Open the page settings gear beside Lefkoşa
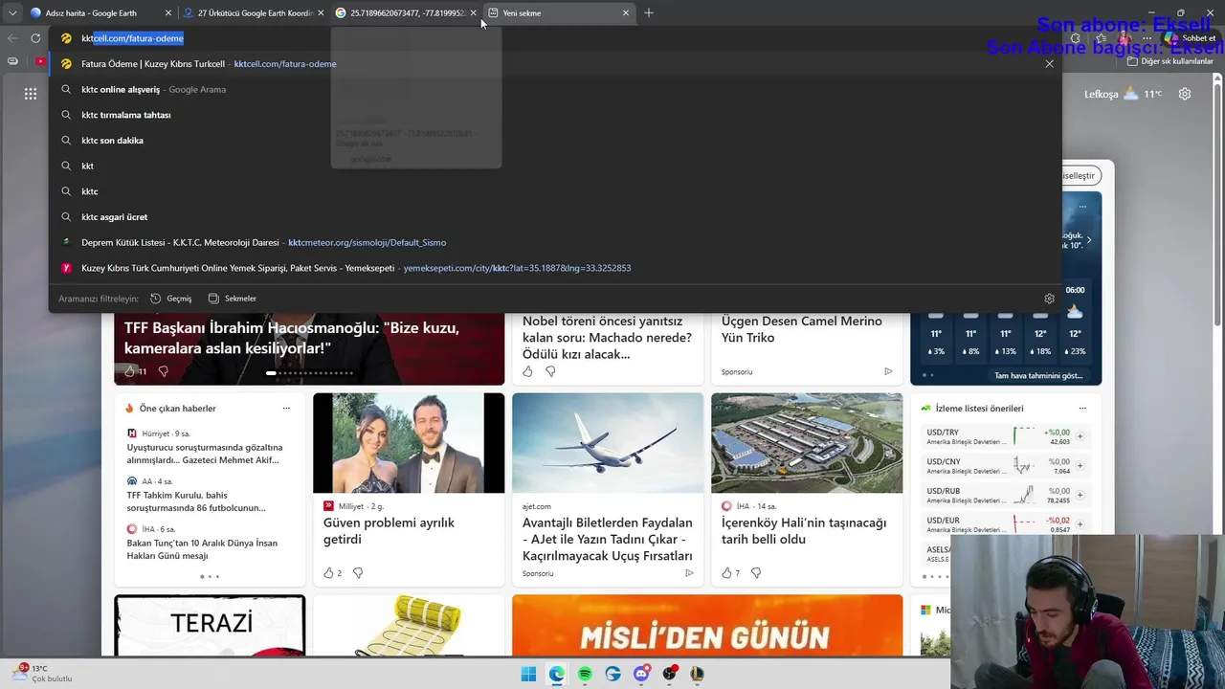 click(1185, 94)
